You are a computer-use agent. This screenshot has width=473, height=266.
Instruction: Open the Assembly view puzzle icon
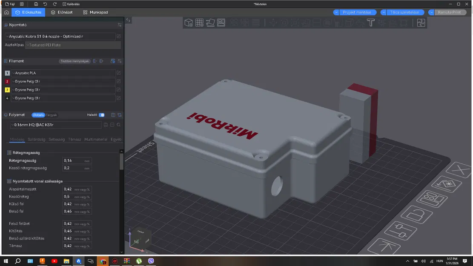click(x=421, y=23)
